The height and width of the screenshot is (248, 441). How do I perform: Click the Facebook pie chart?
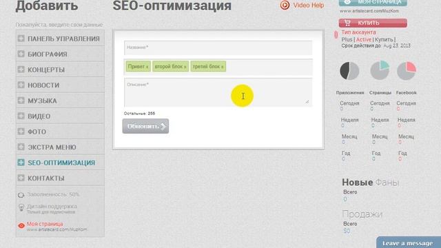click(x=407, y=70)
